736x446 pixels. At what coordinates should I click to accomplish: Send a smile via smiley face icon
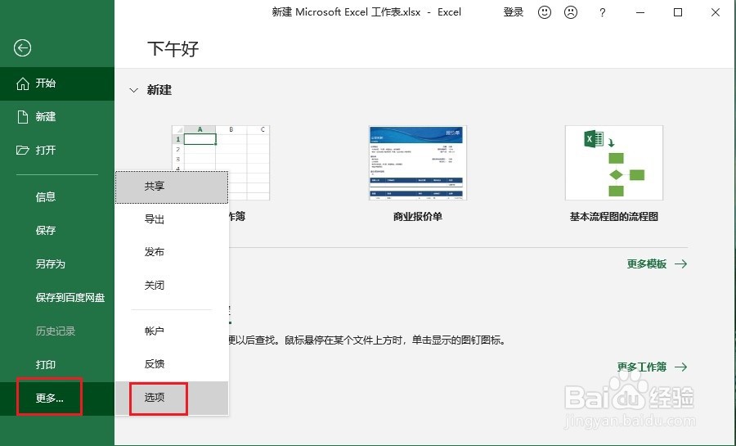(545, 12)
